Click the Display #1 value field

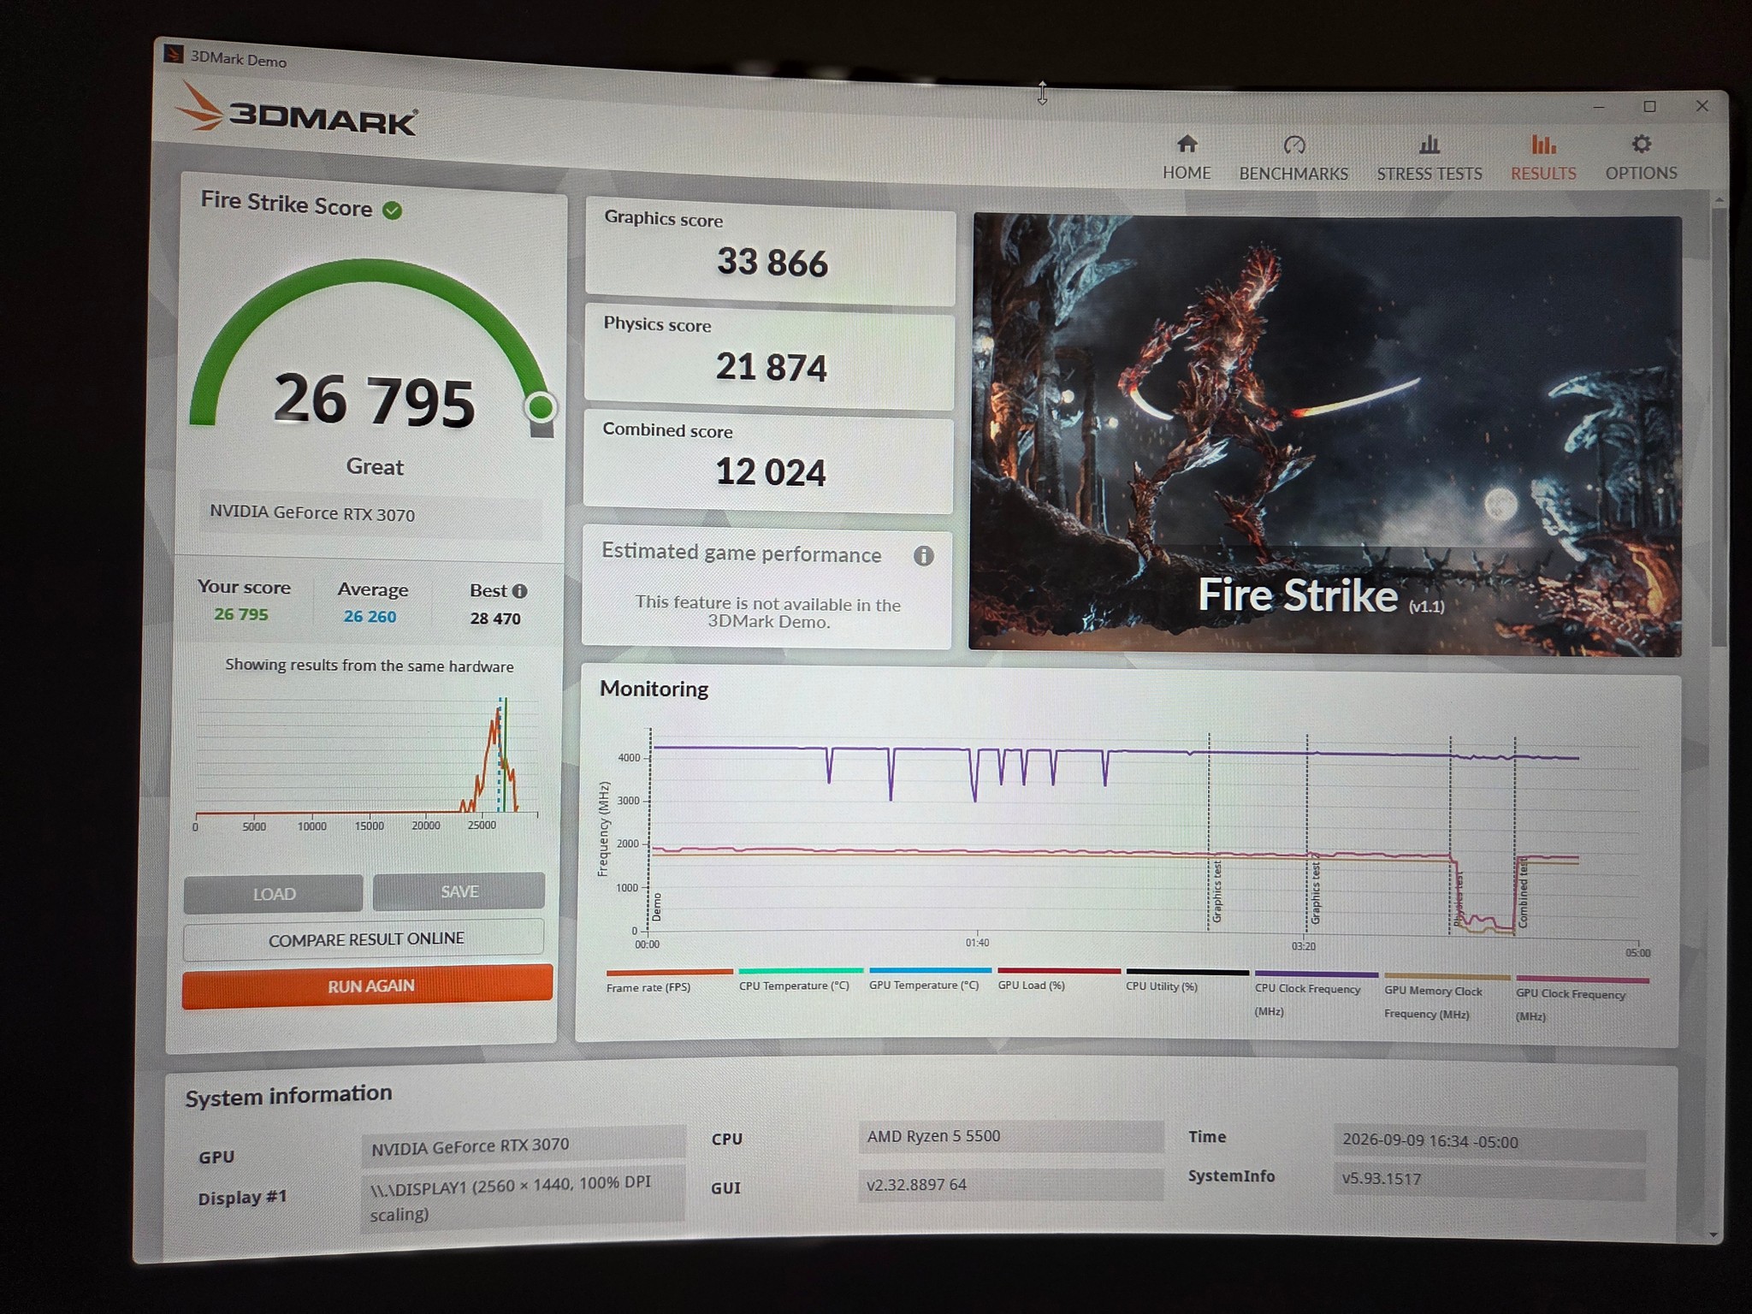(x=523, y=1198)
